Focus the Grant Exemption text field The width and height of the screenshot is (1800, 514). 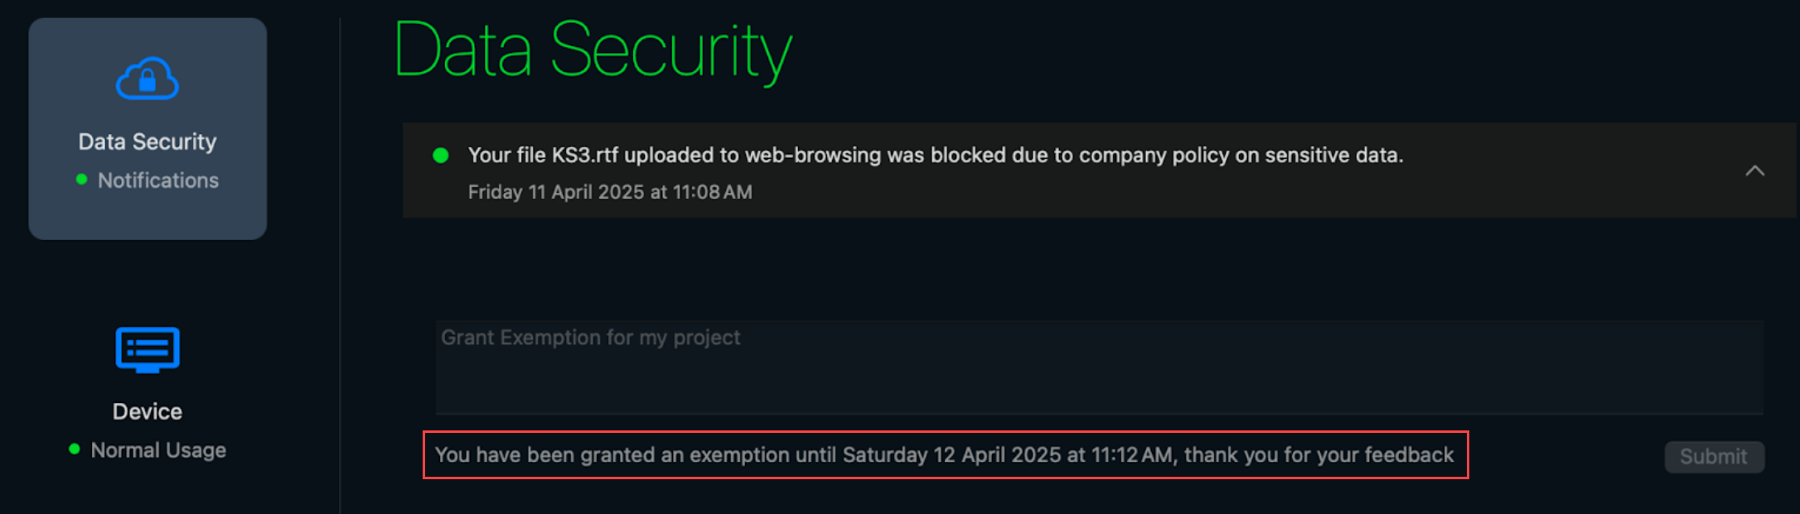1099,367
